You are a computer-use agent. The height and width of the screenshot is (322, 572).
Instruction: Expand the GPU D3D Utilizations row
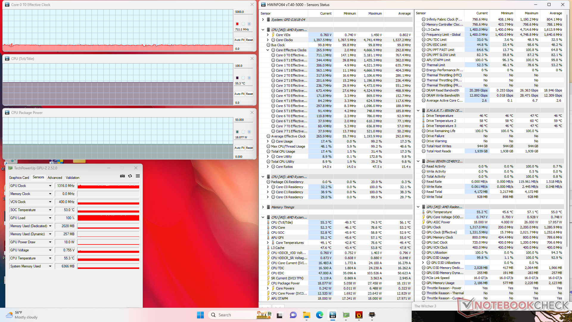(423, 263)
